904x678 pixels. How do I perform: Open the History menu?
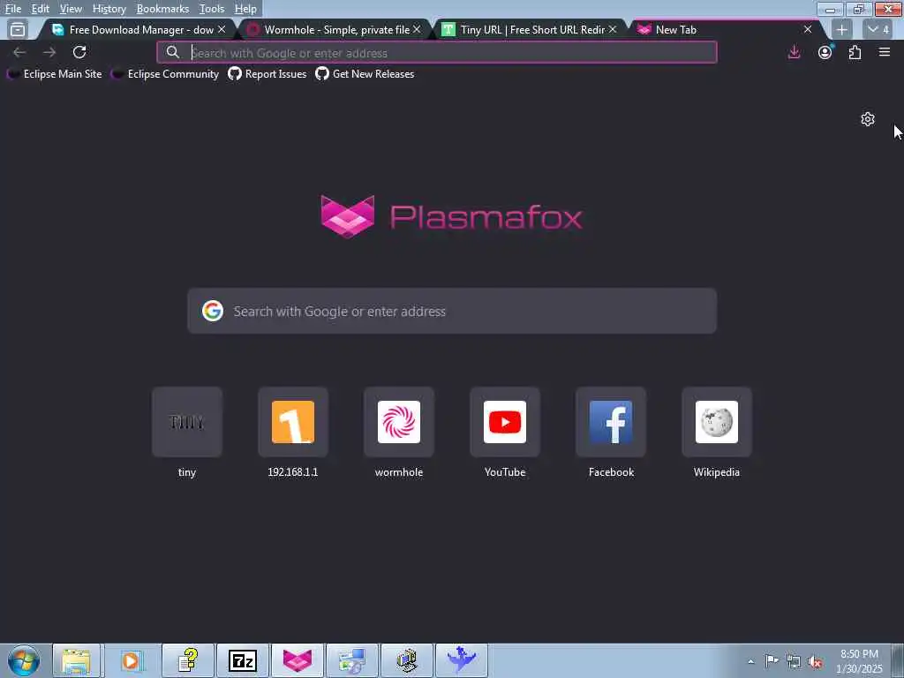coord(109,9)
